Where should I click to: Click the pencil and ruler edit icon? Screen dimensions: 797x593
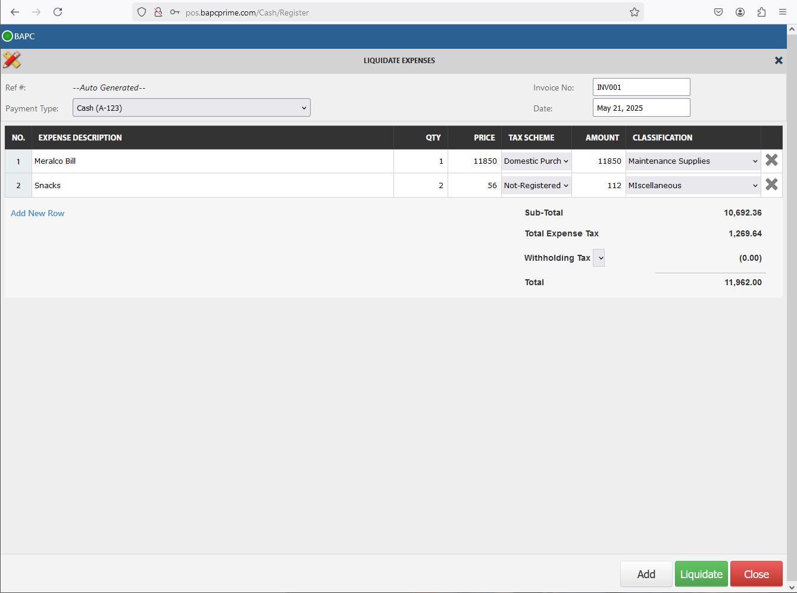click(12, 60)
